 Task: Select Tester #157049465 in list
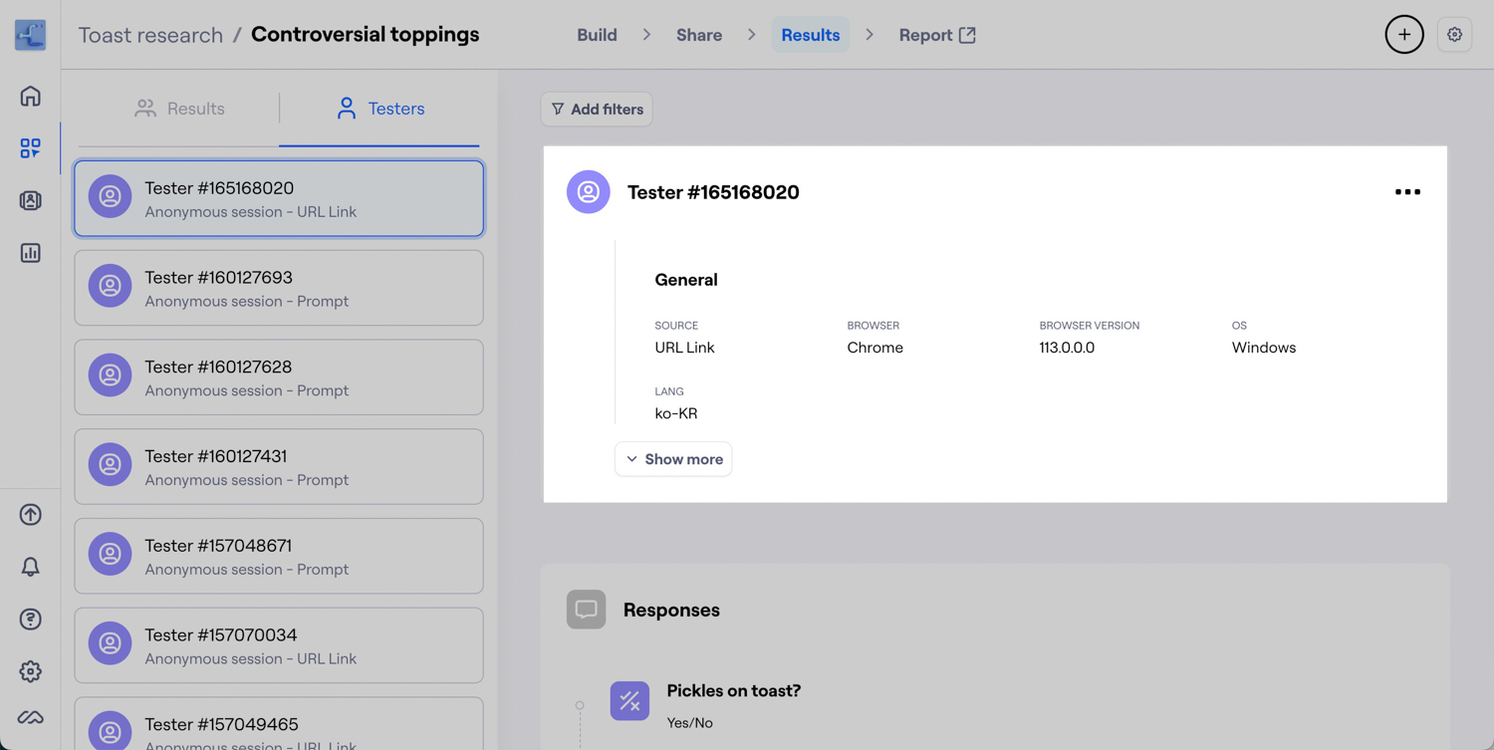279,724
